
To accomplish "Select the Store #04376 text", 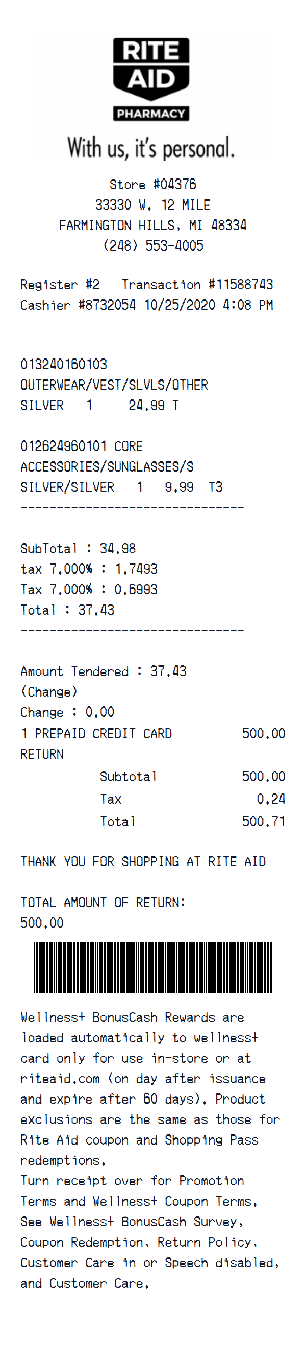I will (x=152, y=184).
